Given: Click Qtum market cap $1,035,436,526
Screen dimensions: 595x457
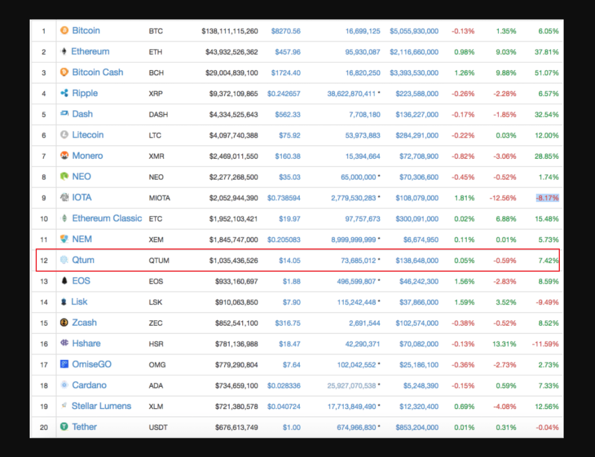Looking at the screenshot, I should pyautogui.click(x=233, y=261).
